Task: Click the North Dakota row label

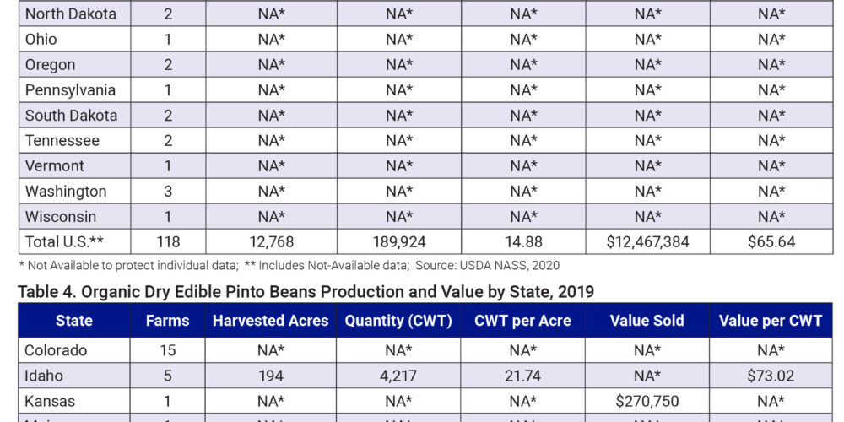Action: point(71,14)
